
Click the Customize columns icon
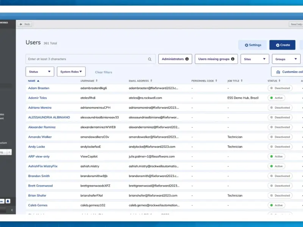click(278, 72)
